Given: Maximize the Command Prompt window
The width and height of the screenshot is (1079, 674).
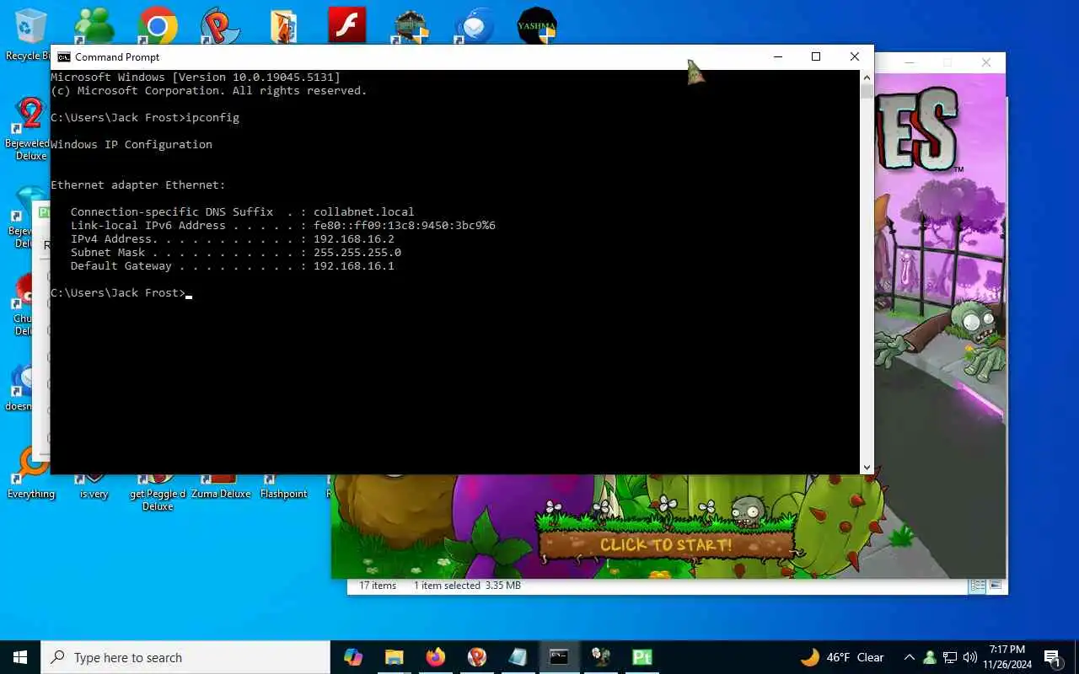Looking at the screenshot, I should [815, 56].
